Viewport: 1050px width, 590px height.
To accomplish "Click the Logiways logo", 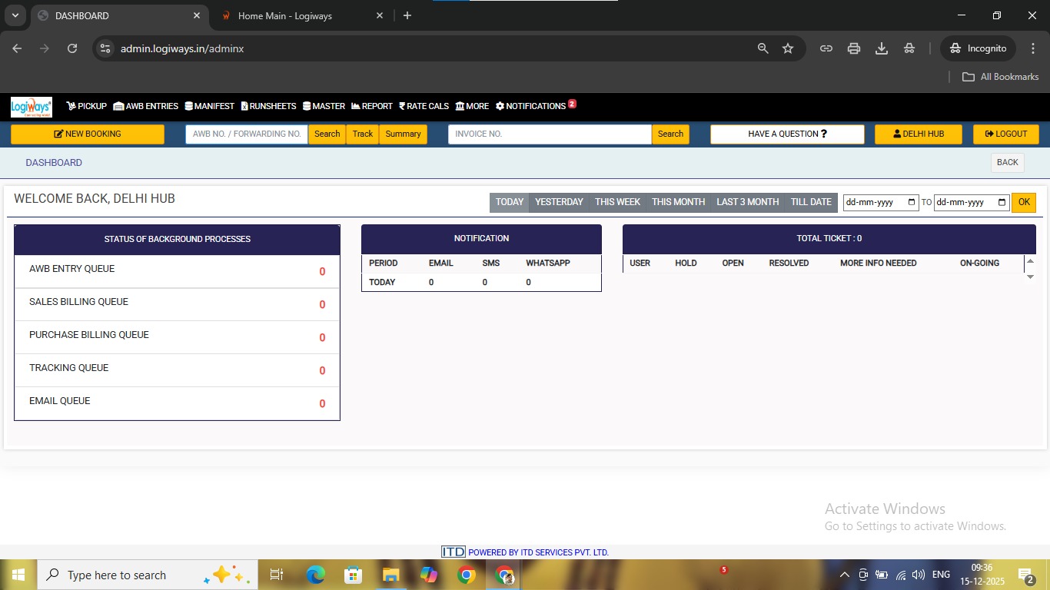I will click(x=31, y=107).
